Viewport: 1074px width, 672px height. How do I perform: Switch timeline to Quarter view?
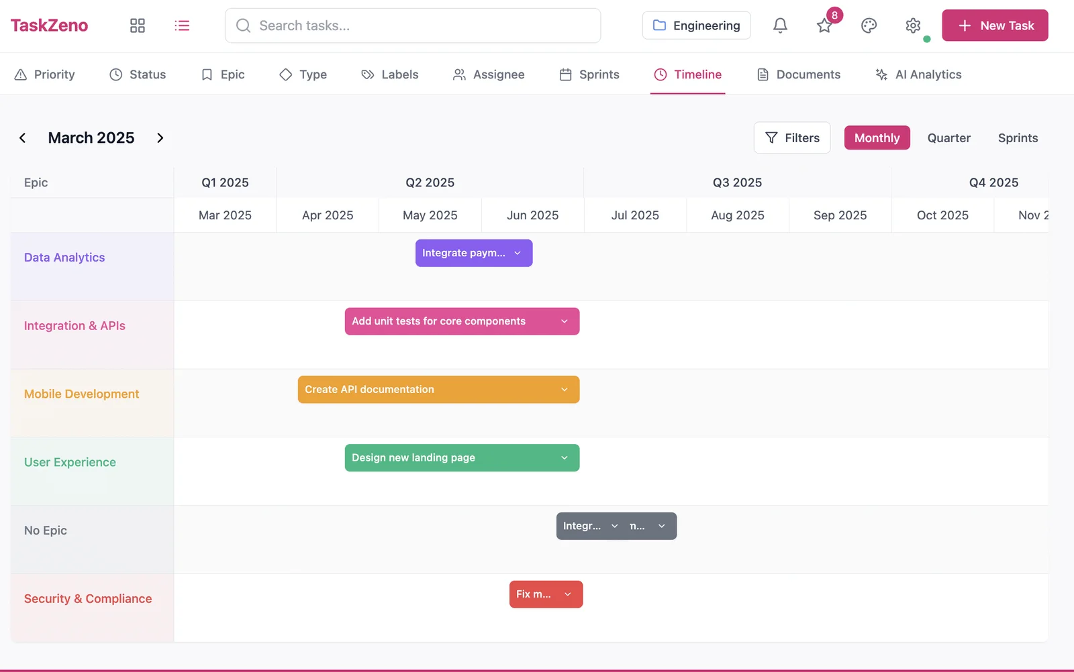pos(948,138)
